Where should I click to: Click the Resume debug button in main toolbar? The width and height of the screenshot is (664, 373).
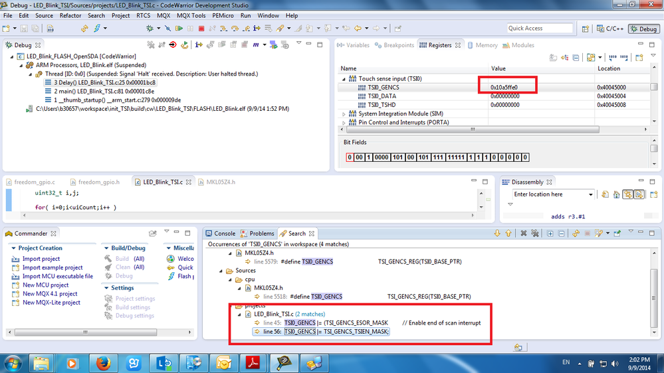point(179,29)
